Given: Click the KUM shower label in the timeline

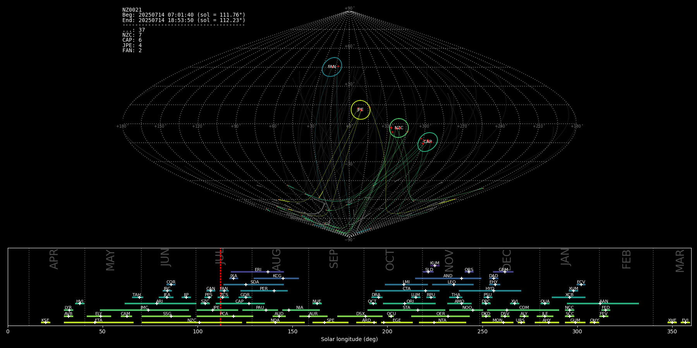Looking at the screenshot, I should 435,263.
